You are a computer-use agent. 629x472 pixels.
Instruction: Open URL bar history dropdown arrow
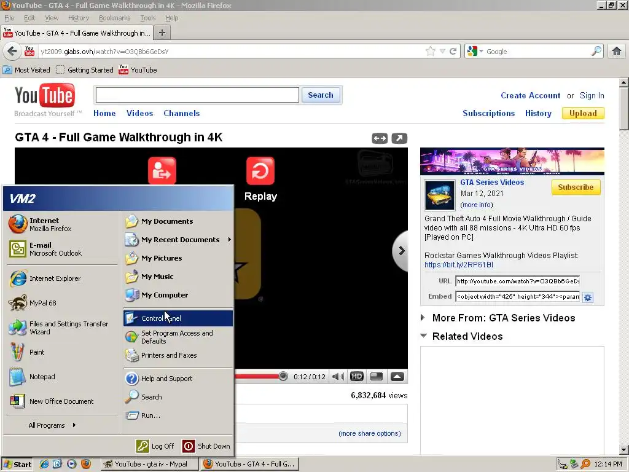pyautogui.click(x=442, y=51)
